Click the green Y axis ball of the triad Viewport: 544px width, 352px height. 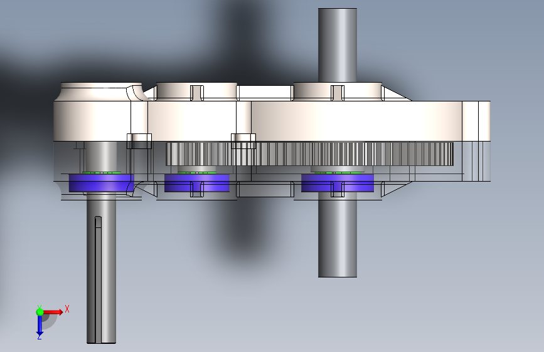tap(40, 312)
